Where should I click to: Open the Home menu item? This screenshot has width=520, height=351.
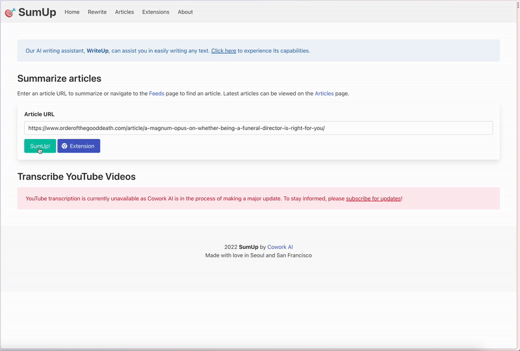pyautogui.click(x=72, y=12)
